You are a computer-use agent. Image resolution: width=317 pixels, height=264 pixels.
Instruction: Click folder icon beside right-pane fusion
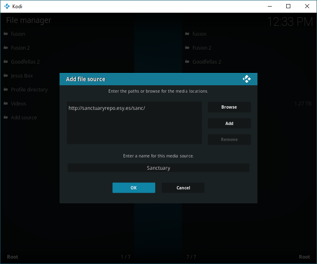[x=187, y=34]
